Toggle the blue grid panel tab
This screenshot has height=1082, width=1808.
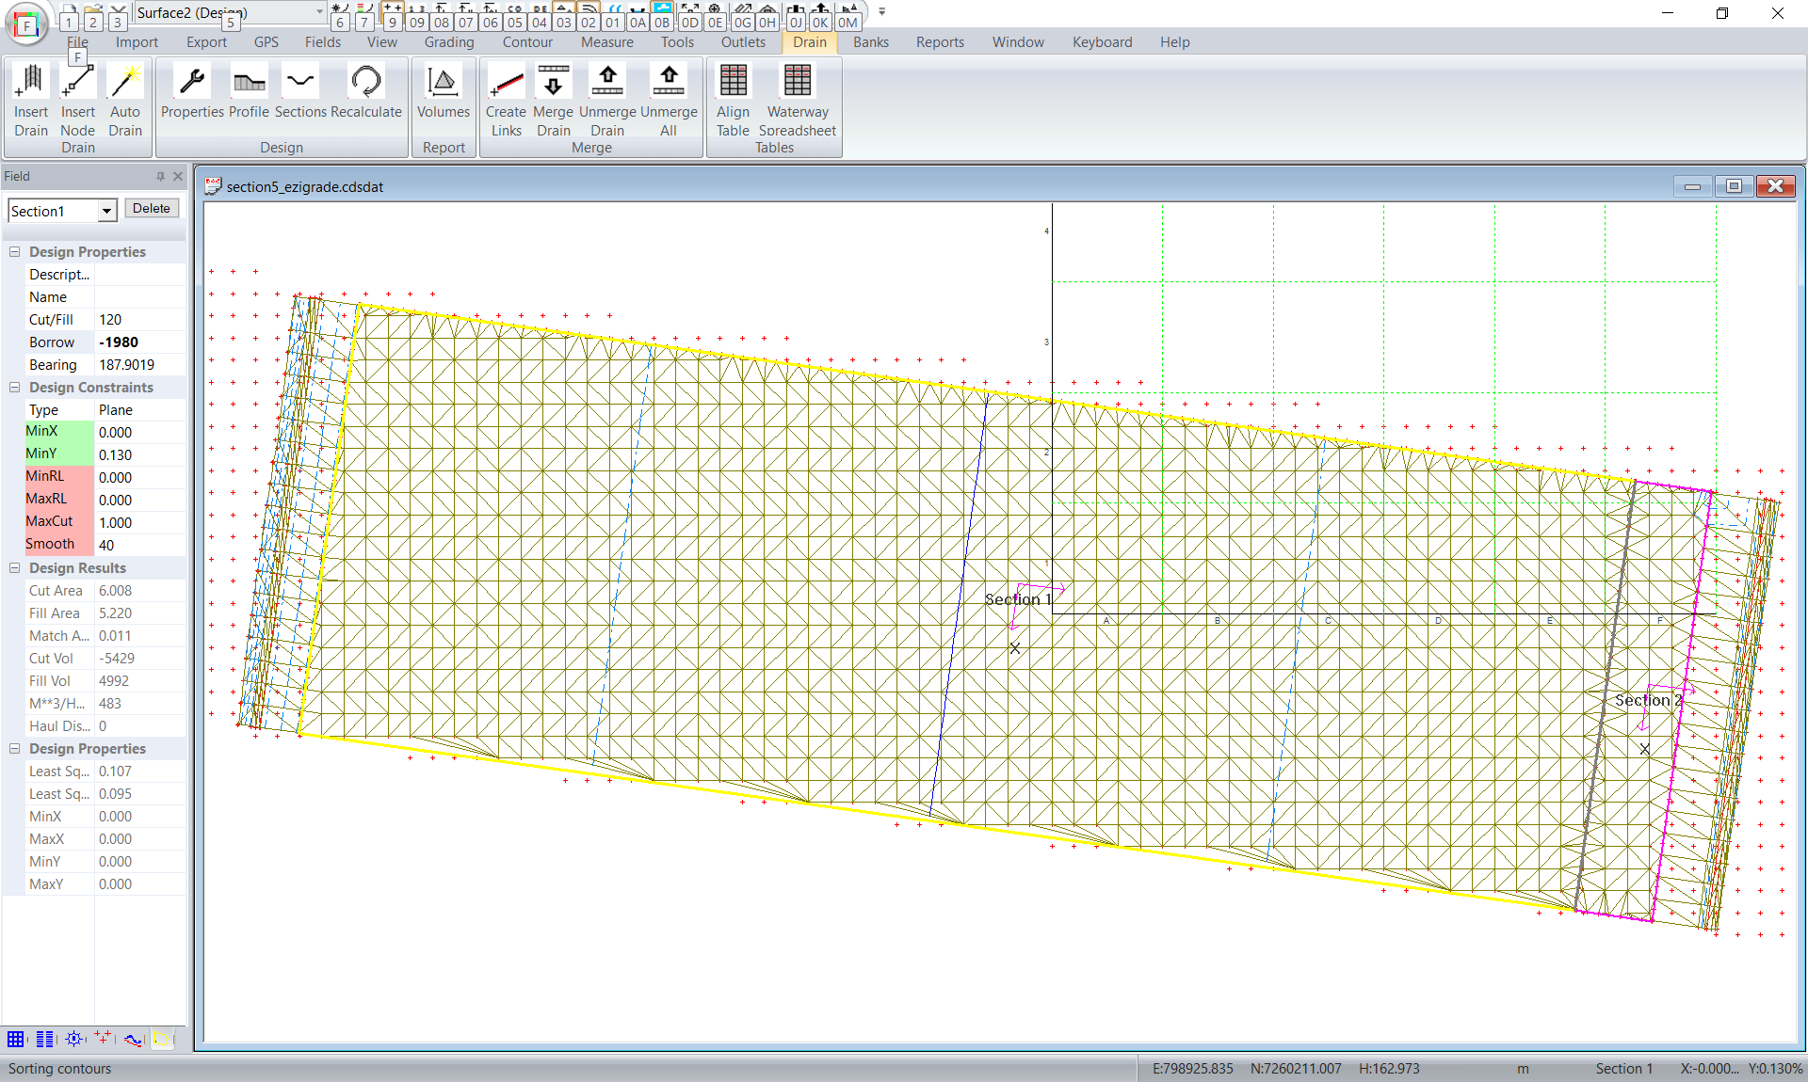coord(16,1040)
